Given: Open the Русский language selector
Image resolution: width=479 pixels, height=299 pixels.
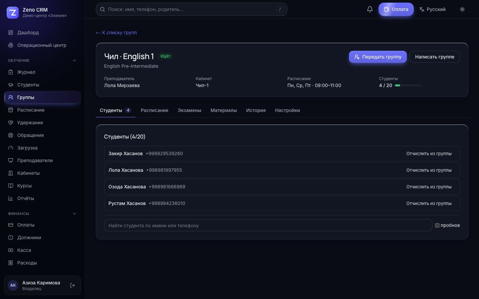Looking at the screenshot, I should [432, 9].
